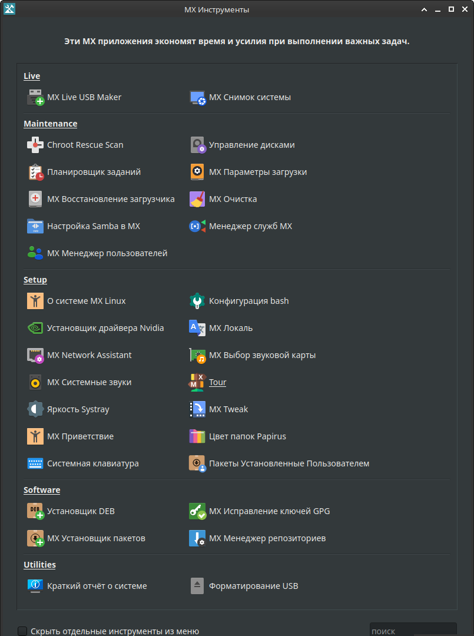The width and height of the screenshot is (474, 636).
Task: Click Краткий отчёт о системе label
Action: click(97, 586)
